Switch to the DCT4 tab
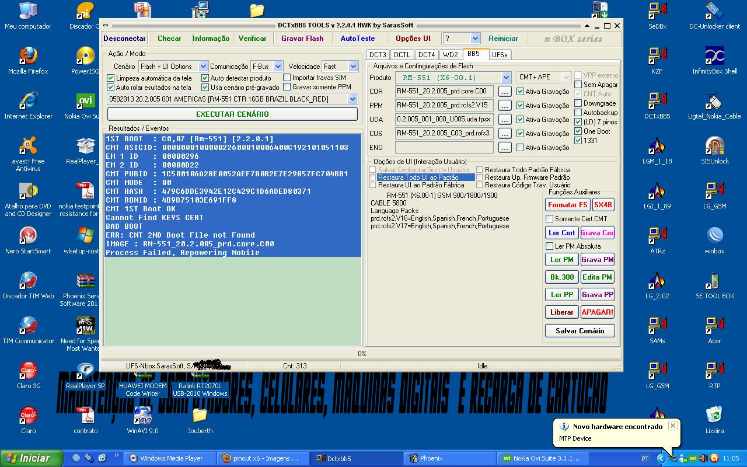Screen dimensions: 747x467 pyautogui.click(x=427, y=55)
